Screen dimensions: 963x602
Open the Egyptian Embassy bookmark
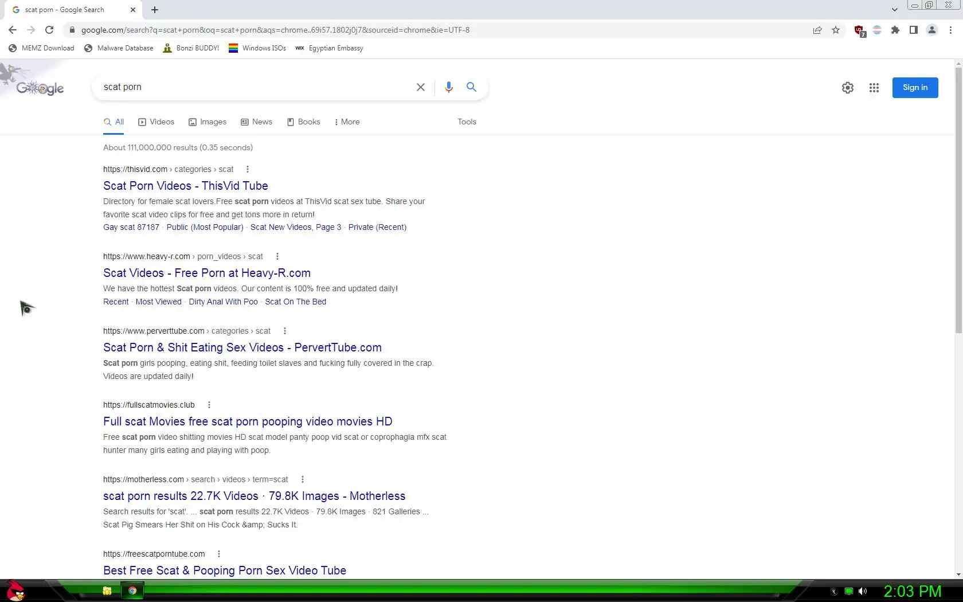(x=329, y=48)
